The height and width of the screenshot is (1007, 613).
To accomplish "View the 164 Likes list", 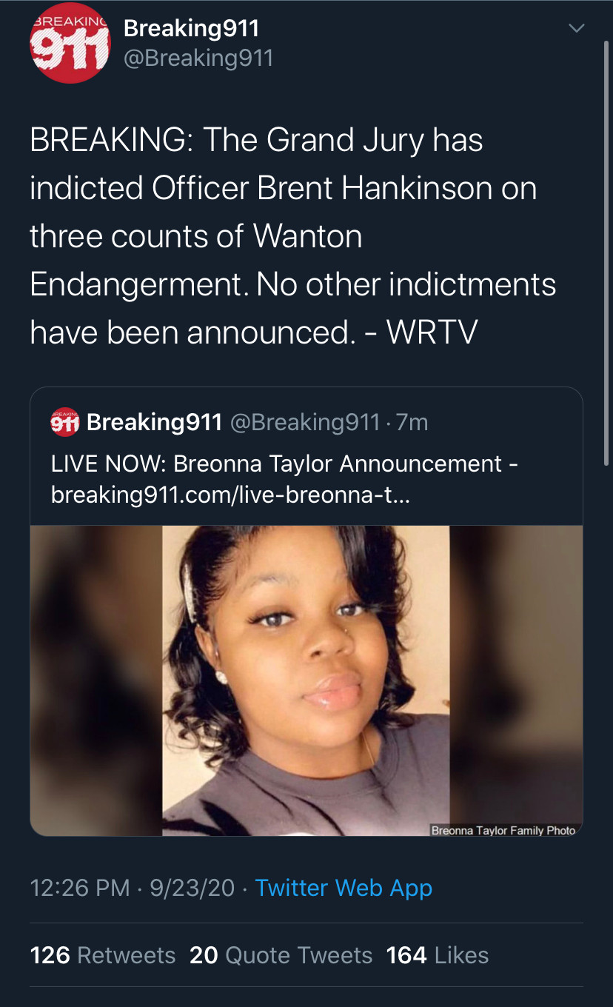I will (438, 955).
